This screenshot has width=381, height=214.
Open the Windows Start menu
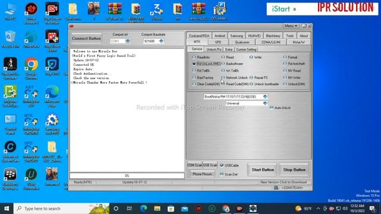[x=7, y=209]
